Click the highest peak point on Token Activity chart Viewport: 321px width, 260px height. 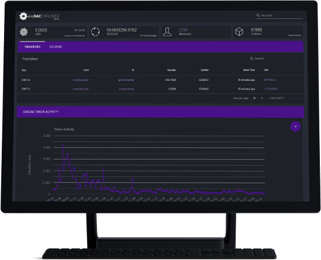click(x=63, y=145)
